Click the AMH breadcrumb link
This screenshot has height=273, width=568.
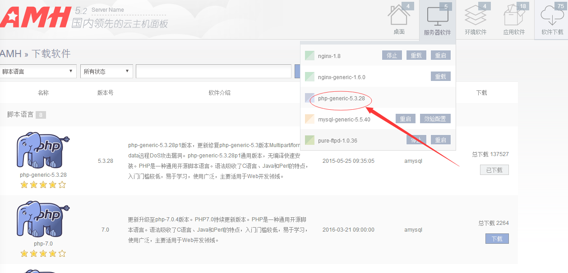[x=10, y=54]
